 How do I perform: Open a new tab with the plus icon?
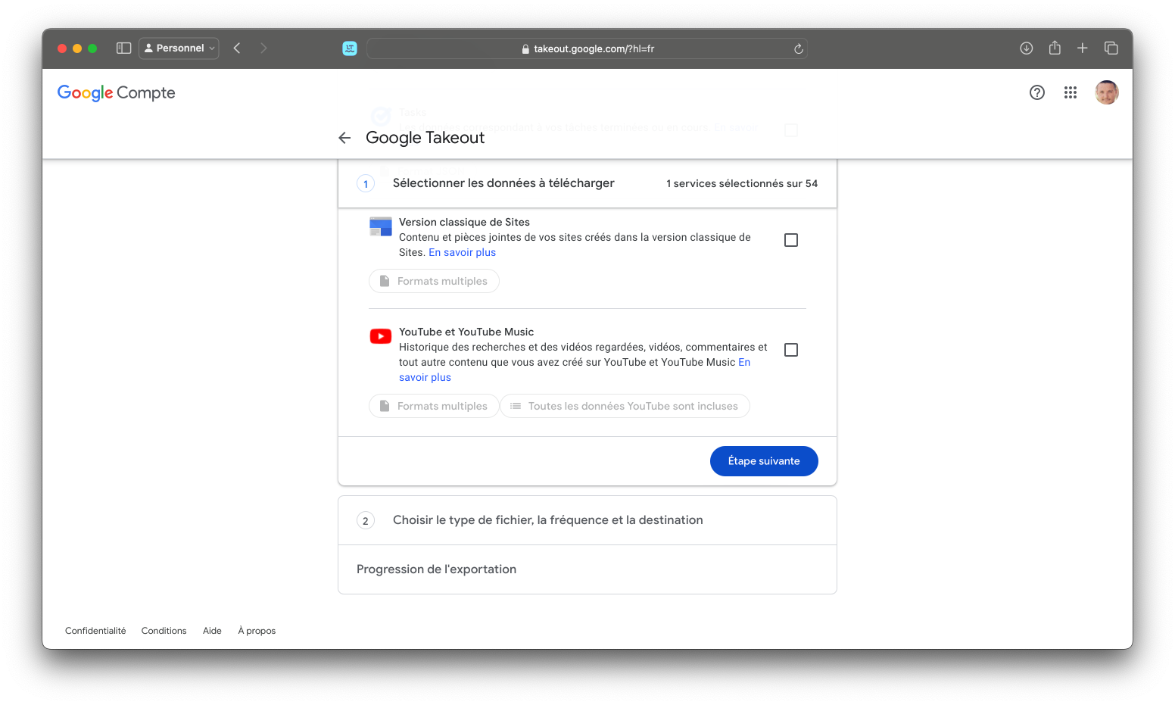[x=1083, y=48]
